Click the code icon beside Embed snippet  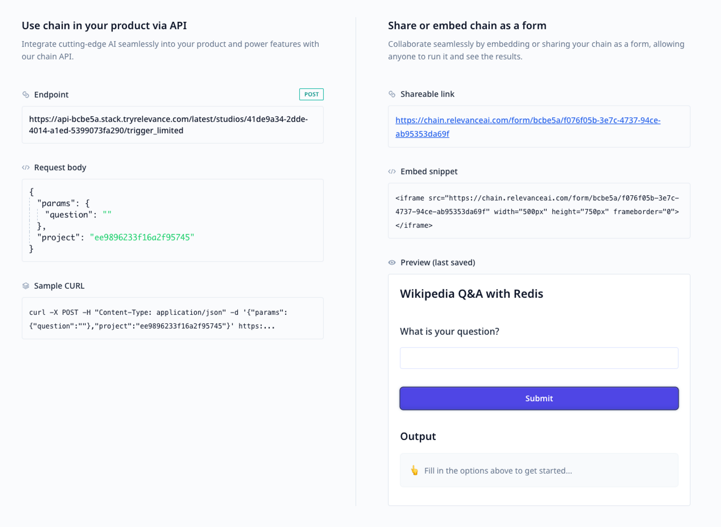click(392, 171)
